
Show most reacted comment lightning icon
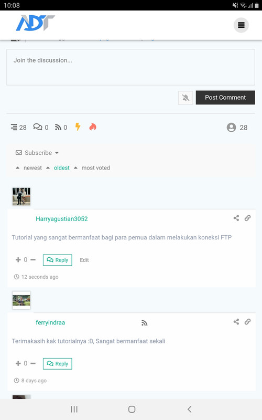click(x=78, y=127)
